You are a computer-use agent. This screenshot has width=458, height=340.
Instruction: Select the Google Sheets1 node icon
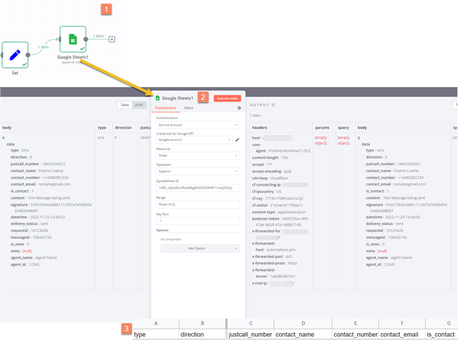73,39
